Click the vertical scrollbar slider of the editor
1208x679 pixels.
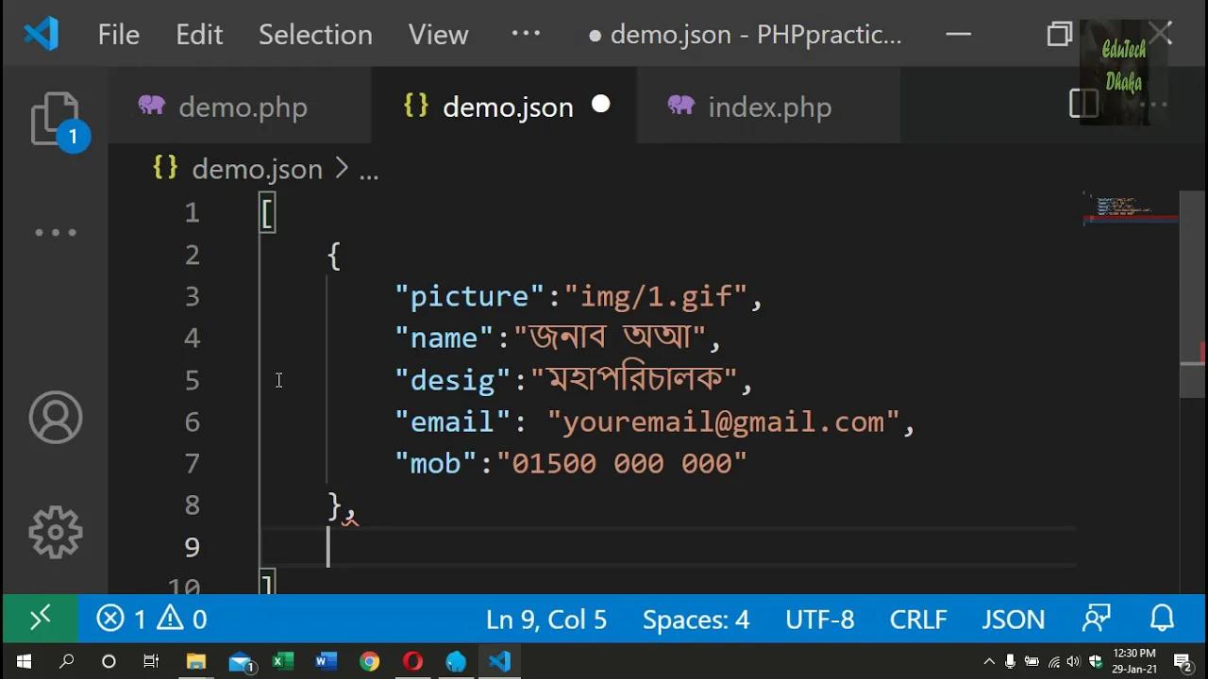point(1193,294)
